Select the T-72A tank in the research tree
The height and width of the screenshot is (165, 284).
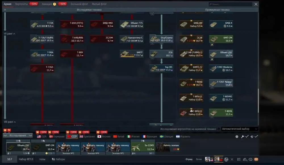(42, 24)
